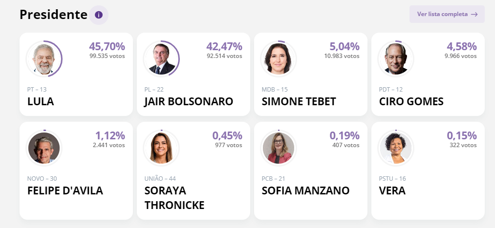This screenshot has width=495, height=228.
Task: Click the SORAYA THRONICKE name
Action: point(174,197)
